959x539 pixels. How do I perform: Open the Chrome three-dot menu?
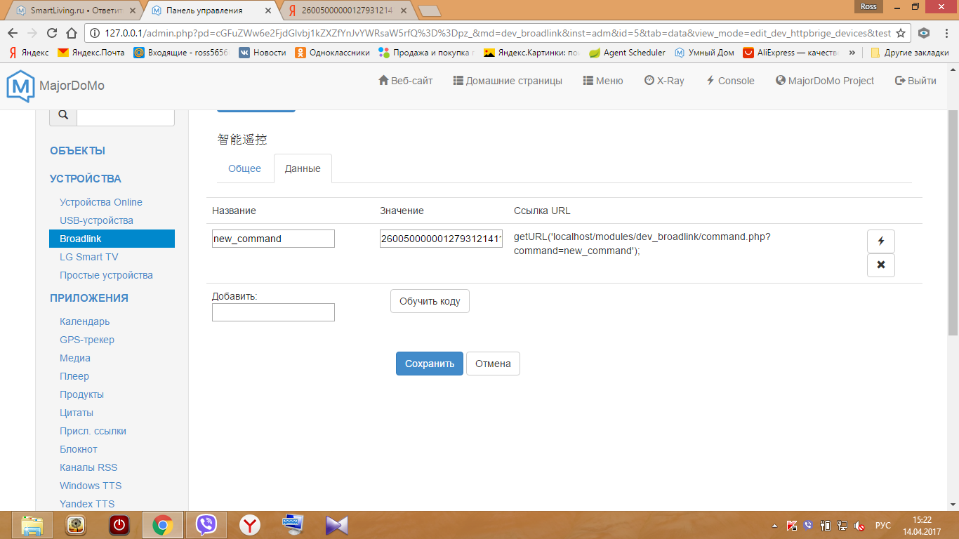pos(946,33)
